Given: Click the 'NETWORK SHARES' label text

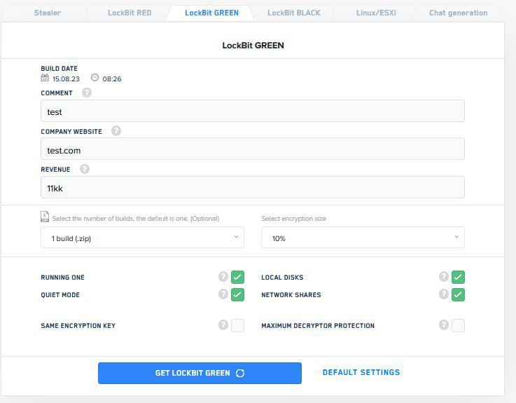Looking at the screenshot, I should 291,295.
